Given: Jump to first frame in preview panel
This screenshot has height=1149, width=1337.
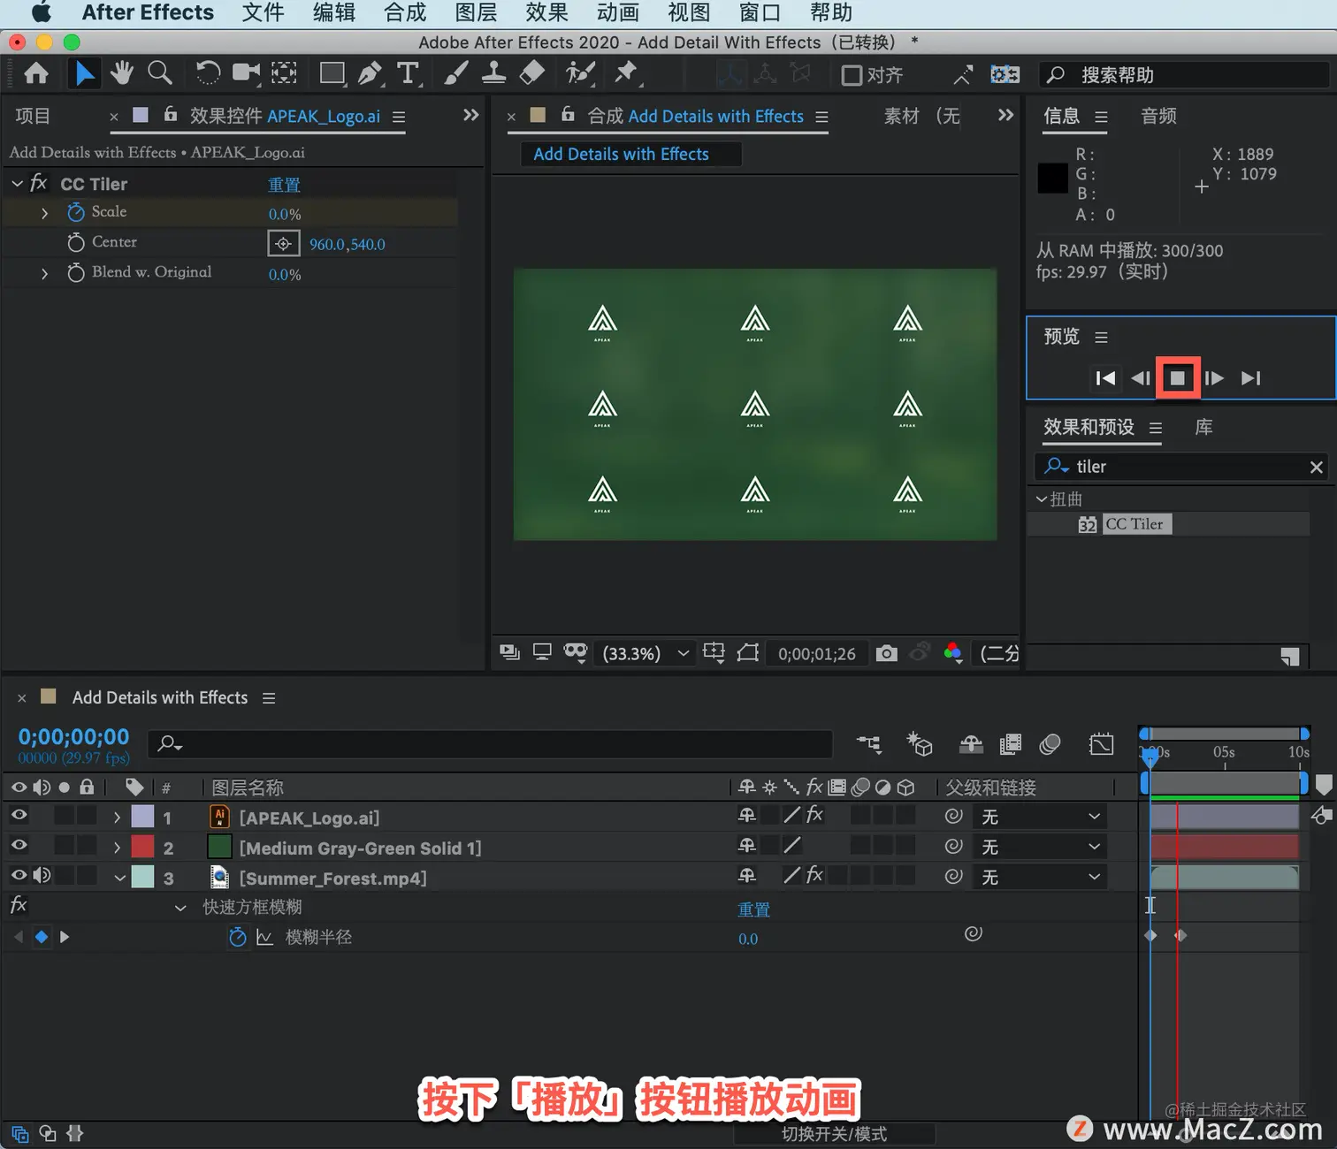Looking at the screenshot, I should point(1105,378).
